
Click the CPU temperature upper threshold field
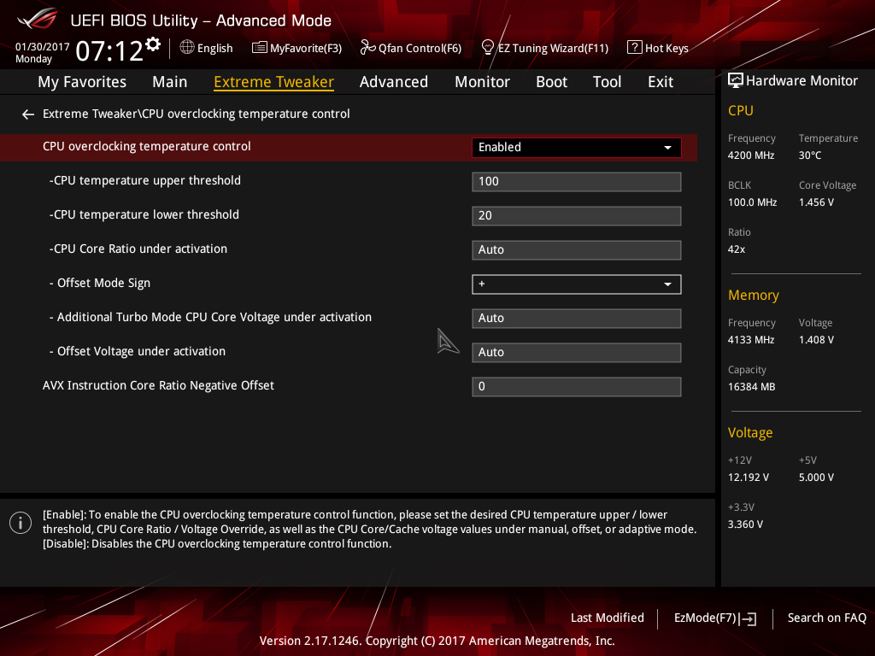pos(577,182)
